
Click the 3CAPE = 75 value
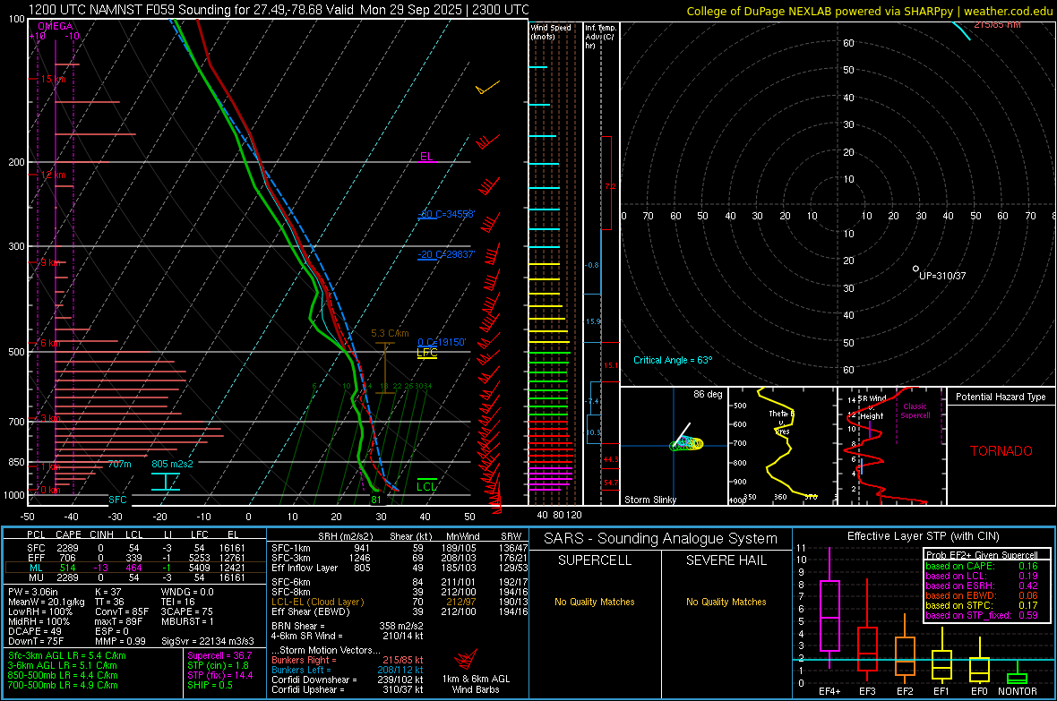(186, 611)
